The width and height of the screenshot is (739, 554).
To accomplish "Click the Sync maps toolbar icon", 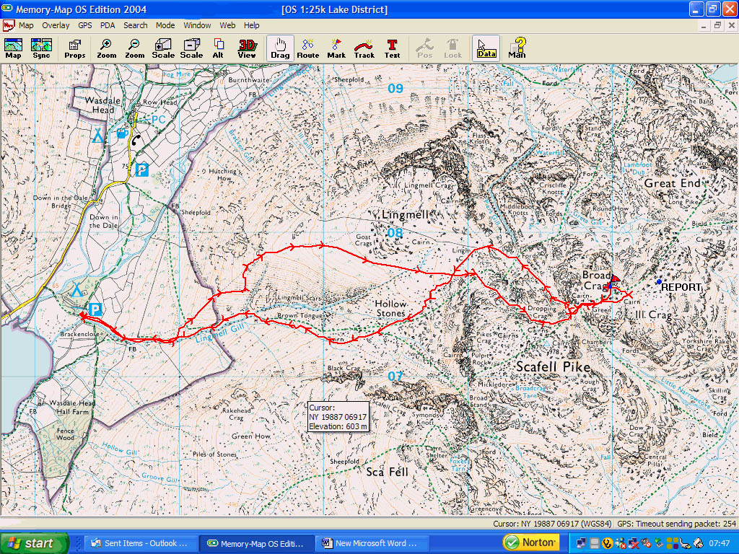I will [41, 48].
